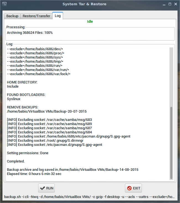Click the Include line in log
180x203 pixels.
[13, 87]
